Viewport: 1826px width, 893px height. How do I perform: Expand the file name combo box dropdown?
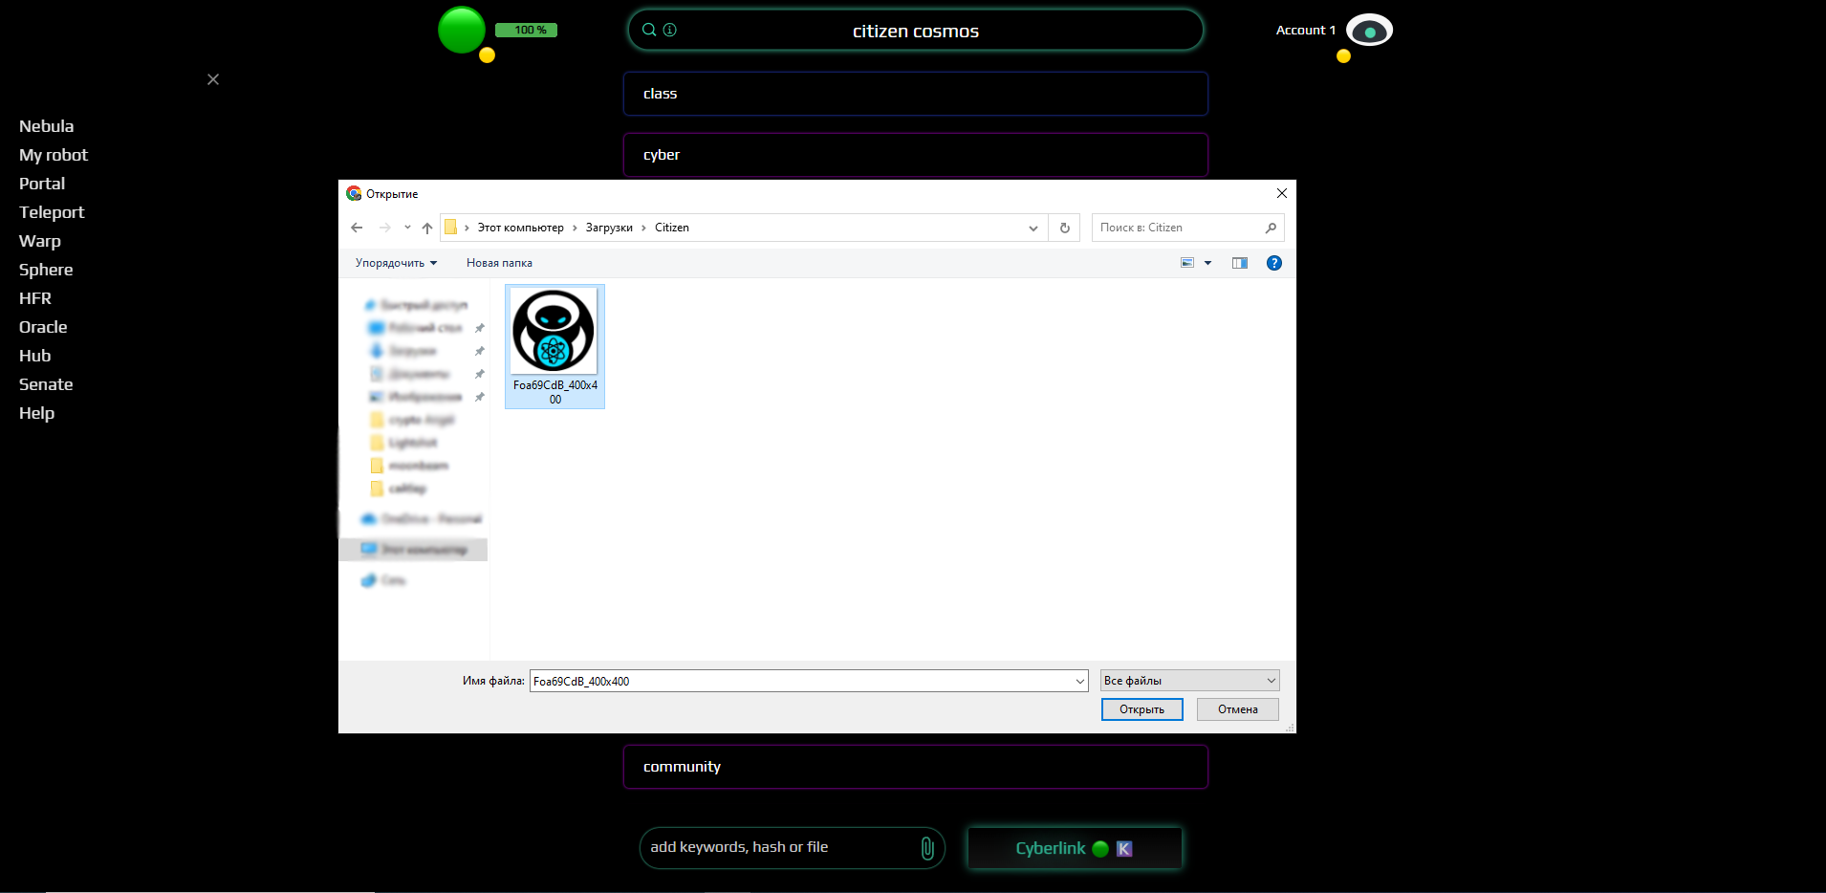pos(1080,681)
